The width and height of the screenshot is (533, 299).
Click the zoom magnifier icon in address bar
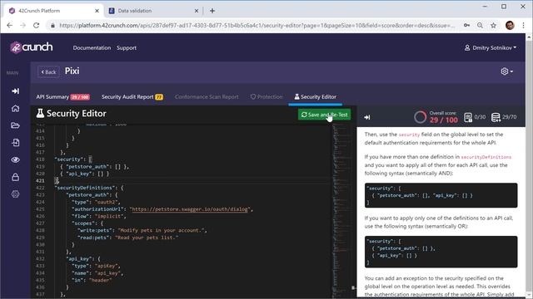480,26
